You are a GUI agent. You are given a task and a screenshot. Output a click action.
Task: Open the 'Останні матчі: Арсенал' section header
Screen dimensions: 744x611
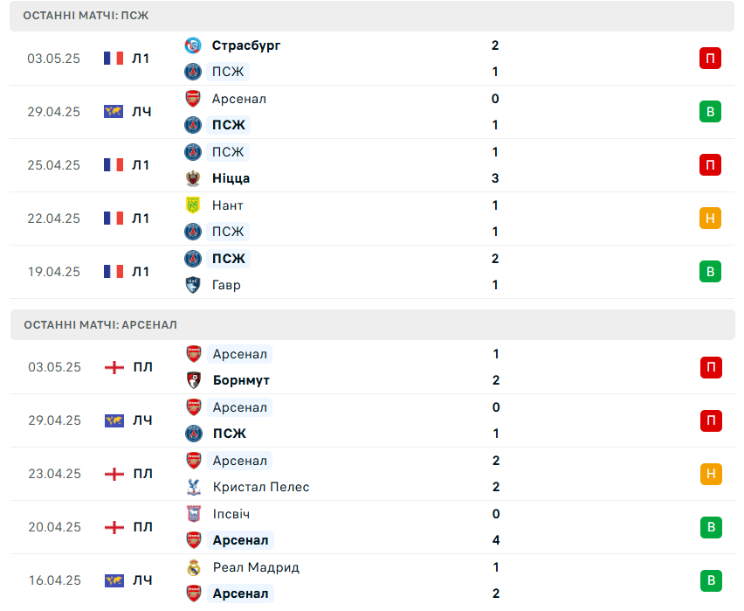point(373,325)
